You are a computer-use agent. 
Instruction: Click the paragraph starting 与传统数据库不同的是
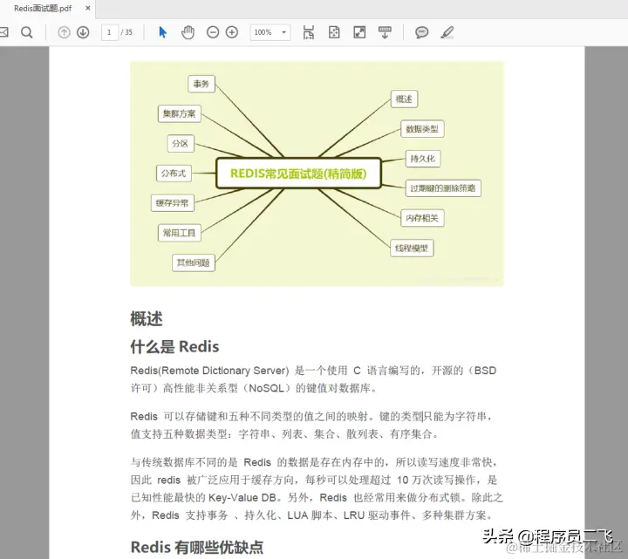pyautogui.click(x=317, y=488)
